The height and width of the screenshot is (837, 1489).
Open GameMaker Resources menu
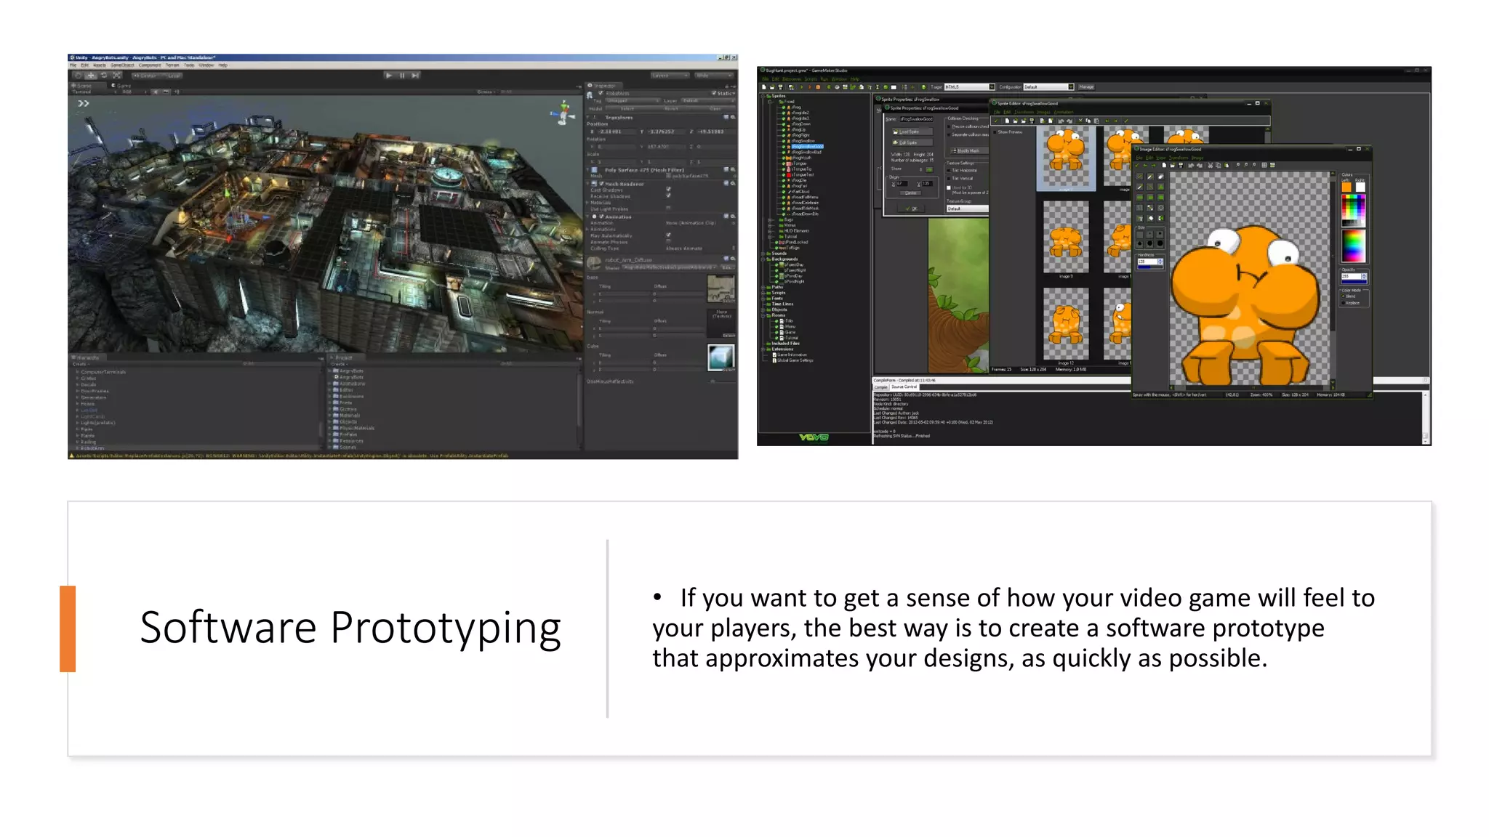click(792, 79)
